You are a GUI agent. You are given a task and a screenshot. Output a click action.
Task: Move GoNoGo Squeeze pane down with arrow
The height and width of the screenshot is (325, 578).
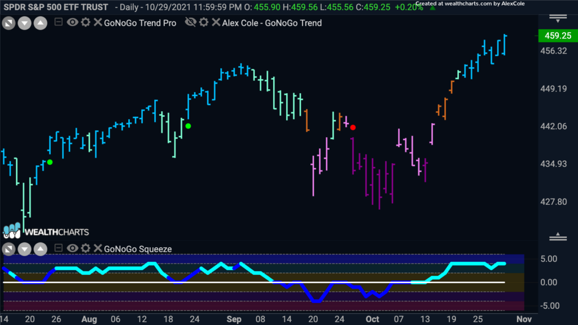(25, 249)
